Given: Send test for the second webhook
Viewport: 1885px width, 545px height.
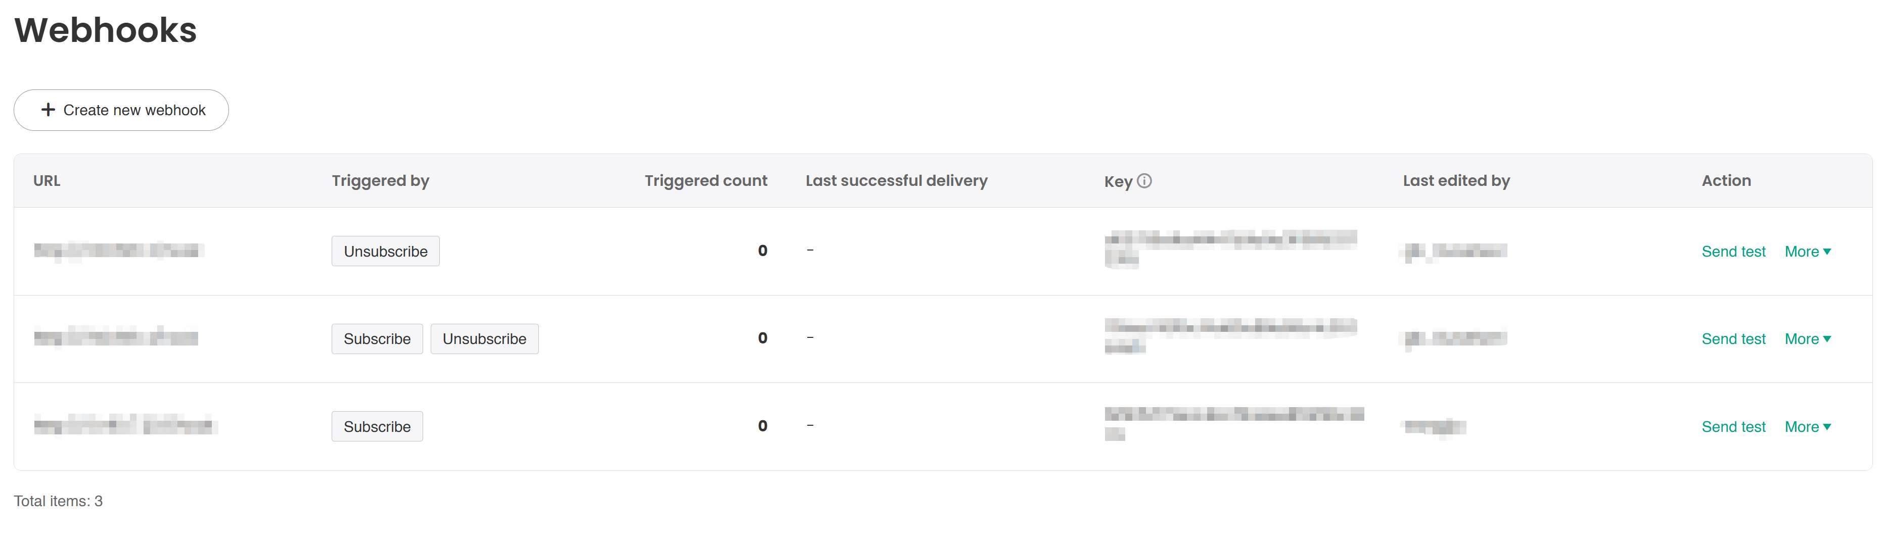Looking at the screenshot, I should [x=1733, y=339].
